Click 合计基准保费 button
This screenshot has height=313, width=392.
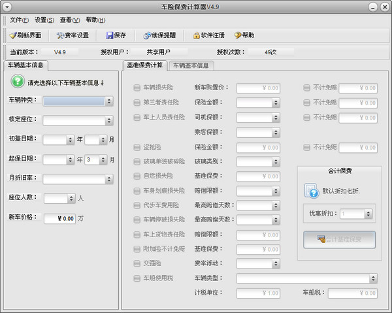click(x=340, y=240)
